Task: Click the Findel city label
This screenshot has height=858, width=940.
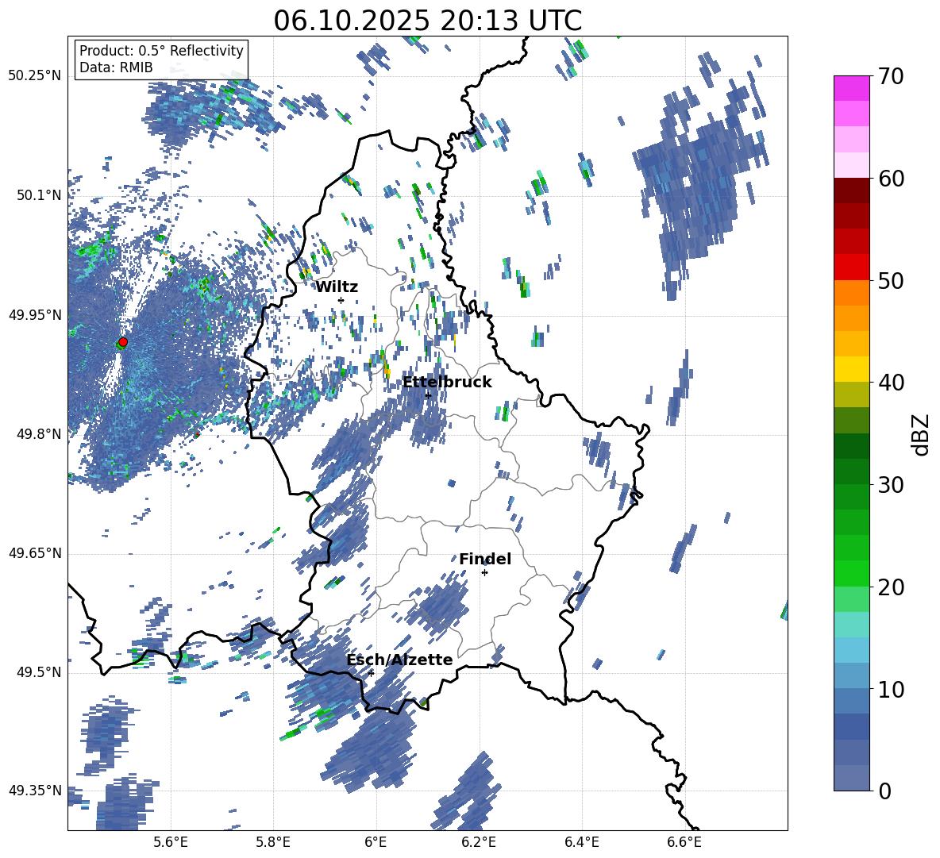Action: click(485, 560)
